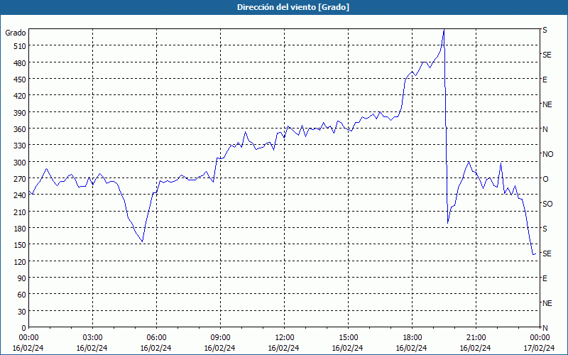Select the "E" compass label level with 450

point(545,80)
